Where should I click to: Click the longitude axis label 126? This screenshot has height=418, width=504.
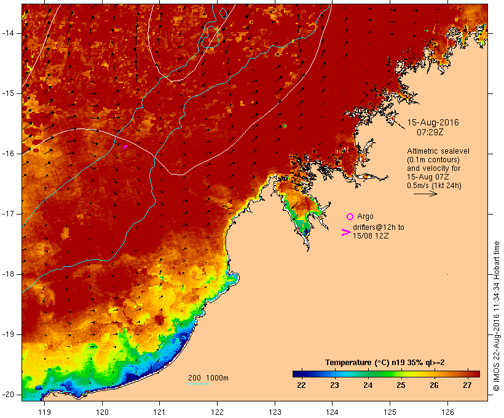point(447,412)
